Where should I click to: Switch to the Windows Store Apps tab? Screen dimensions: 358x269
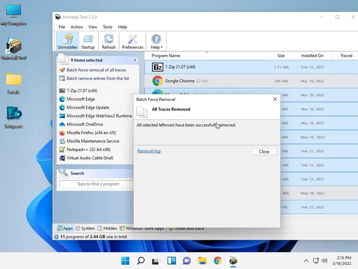(x=142, y=228)
